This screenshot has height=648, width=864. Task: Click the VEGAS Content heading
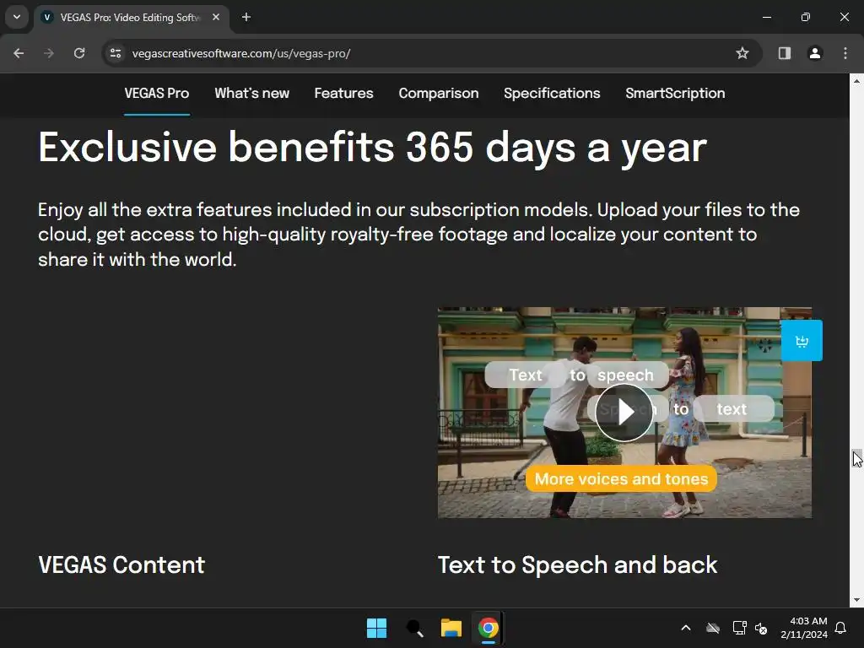click(x=121, y=564)
